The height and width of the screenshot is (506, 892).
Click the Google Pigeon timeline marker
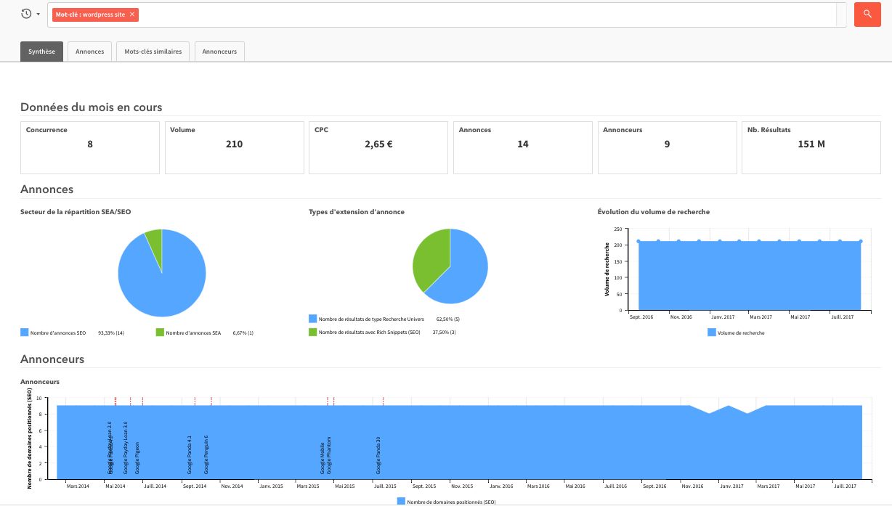point(137,458)
